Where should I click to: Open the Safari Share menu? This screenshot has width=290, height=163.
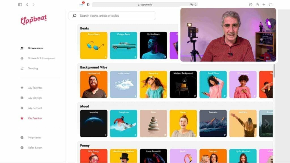coord(257,5)
